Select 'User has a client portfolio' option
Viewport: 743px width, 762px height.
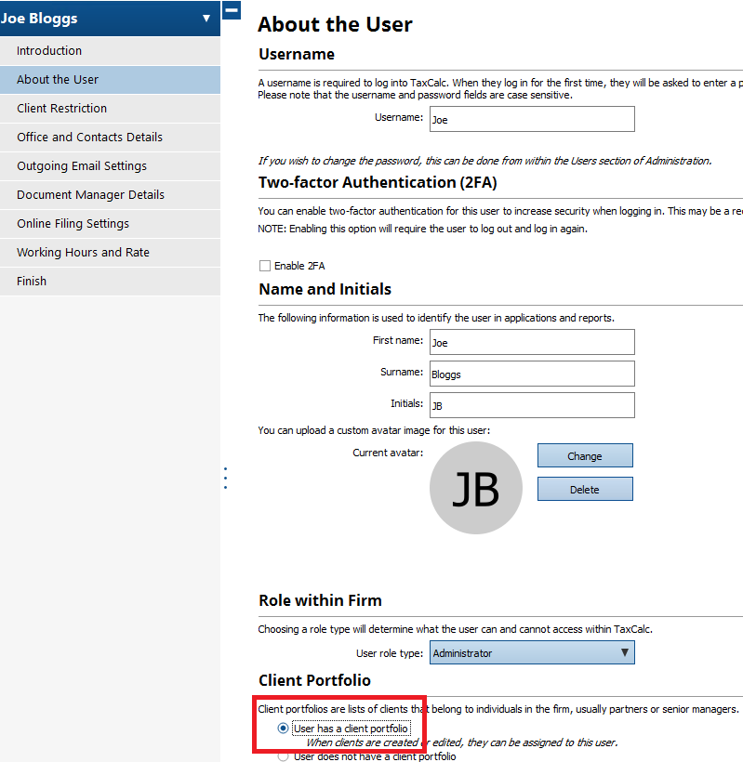(284, 729)
